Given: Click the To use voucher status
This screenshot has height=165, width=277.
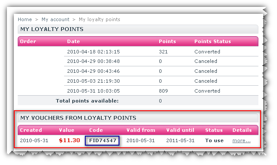Looking at the screenshot, I should click(x=214, y=140).
